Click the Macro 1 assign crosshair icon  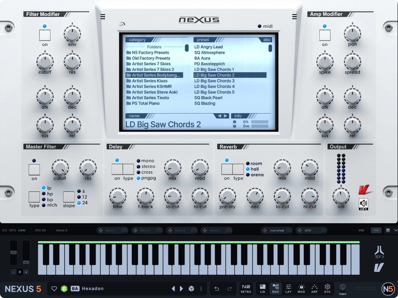101,230
